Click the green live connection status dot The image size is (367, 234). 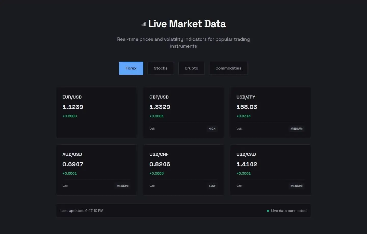pyautogui.click(x=268, y=211)
